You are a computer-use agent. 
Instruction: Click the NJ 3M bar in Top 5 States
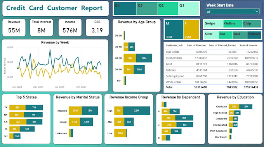click(17, 136)
